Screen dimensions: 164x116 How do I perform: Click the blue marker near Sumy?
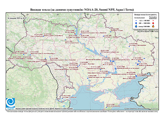pyautogui.click(x=111, y=32)
